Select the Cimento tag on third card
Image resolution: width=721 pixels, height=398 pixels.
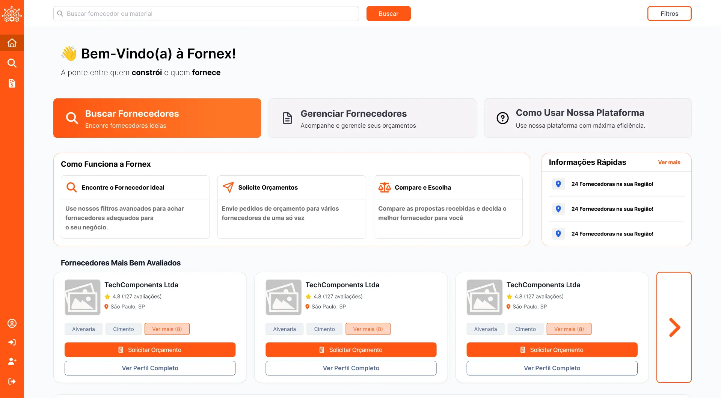coord(525,329)
